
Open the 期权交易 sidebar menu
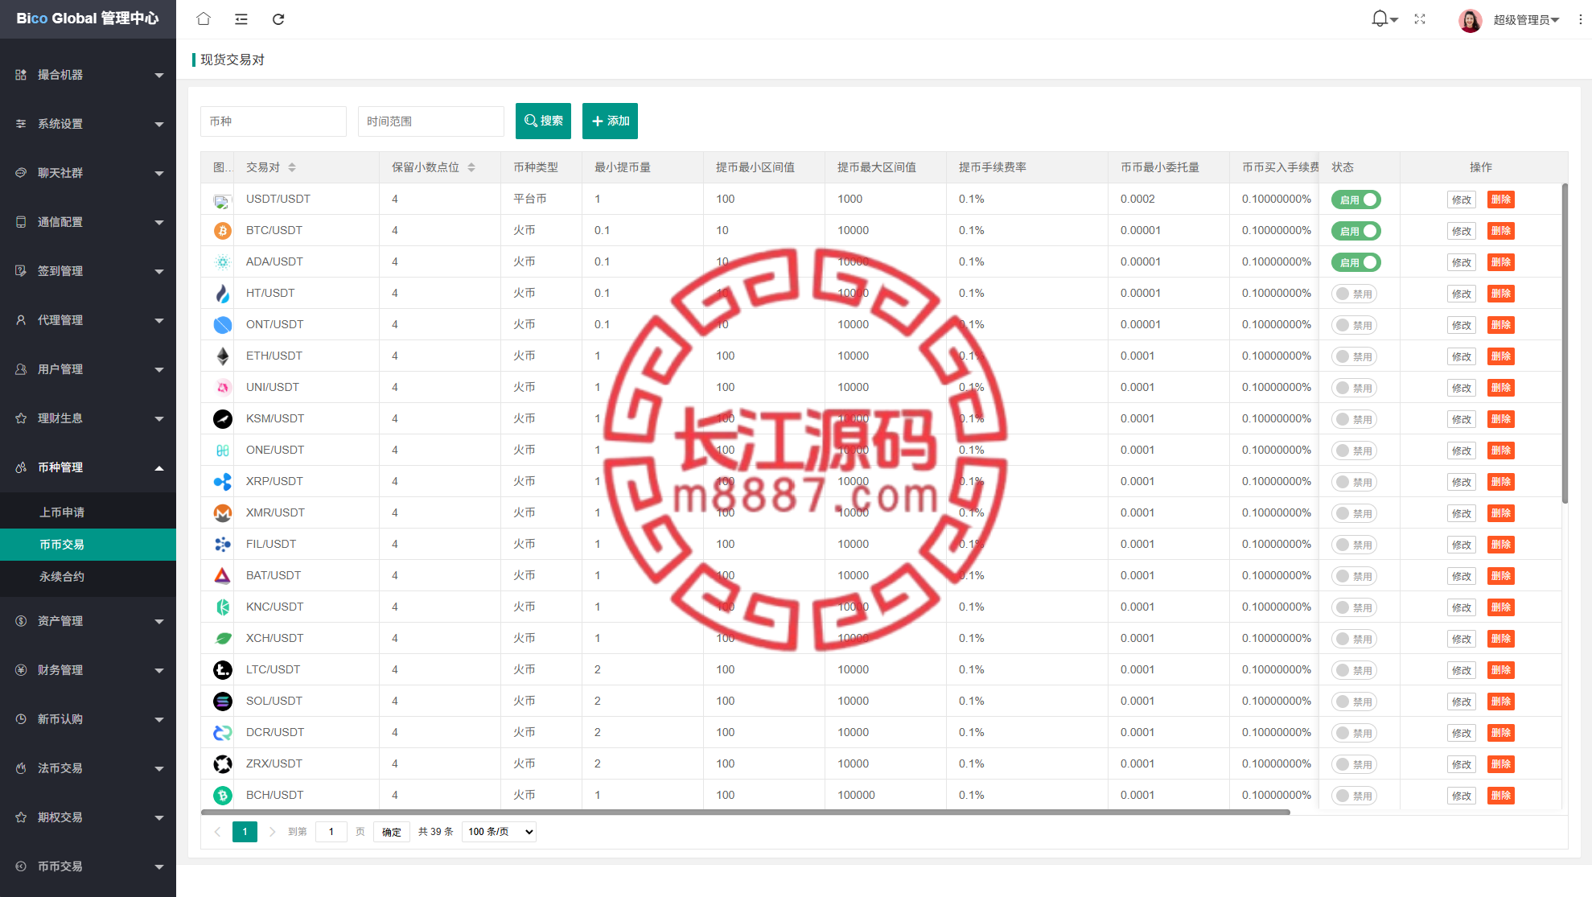[88, 817]
